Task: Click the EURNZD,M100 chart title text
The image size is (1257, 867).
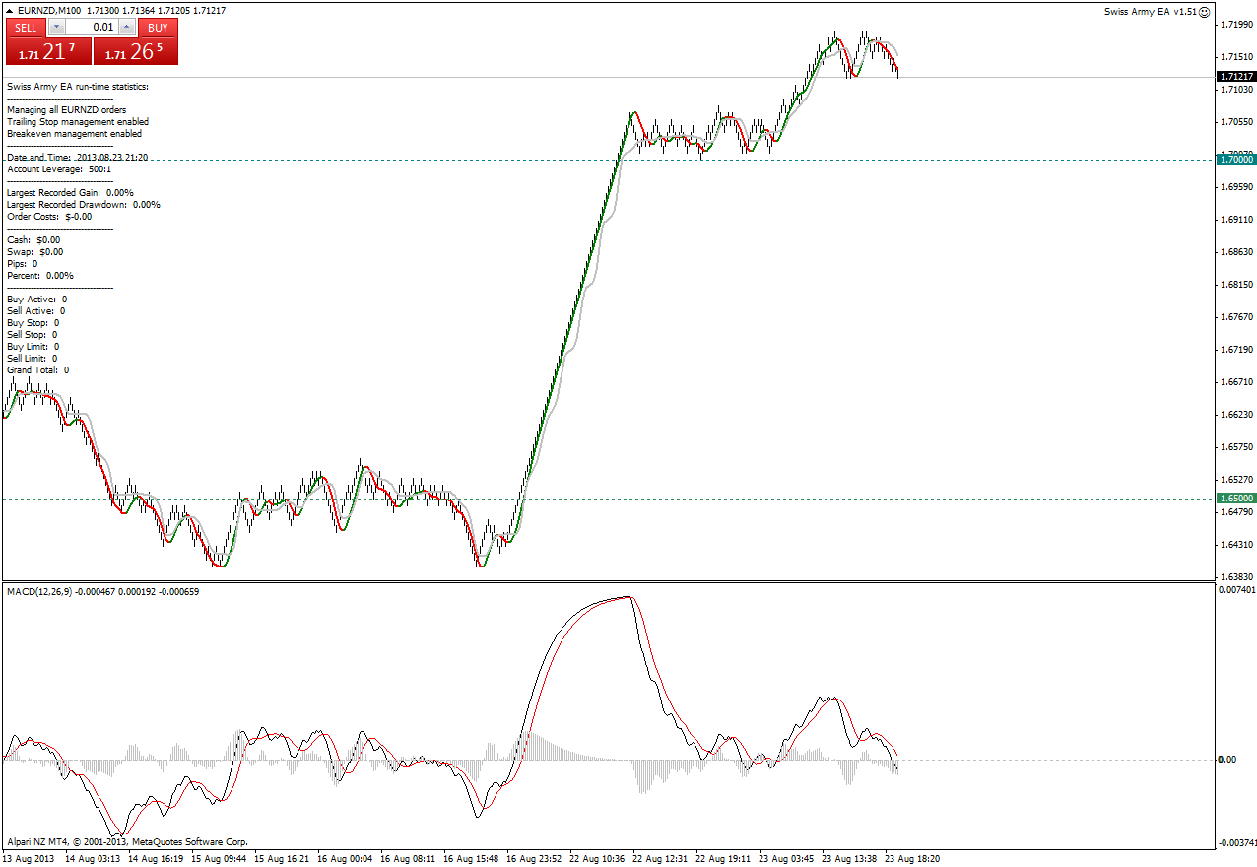Action: (49, 10)
